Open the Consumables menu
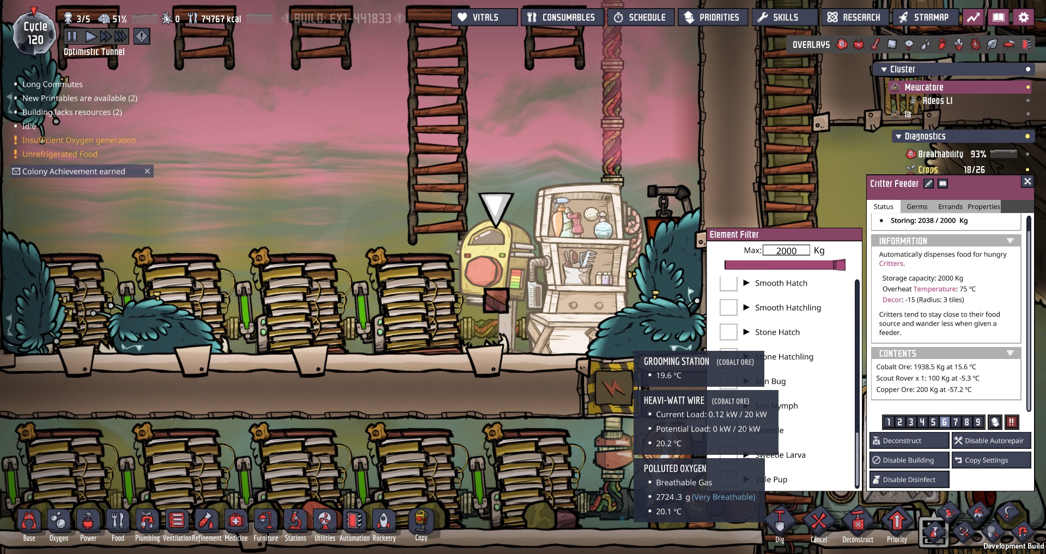The width and height of the screenshot is (1046, 554). point(562,17)
